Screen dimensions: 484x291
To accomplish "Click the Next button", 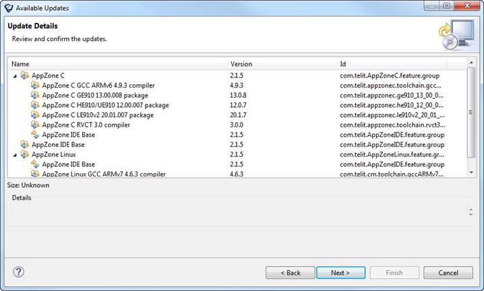I will 341,273.
